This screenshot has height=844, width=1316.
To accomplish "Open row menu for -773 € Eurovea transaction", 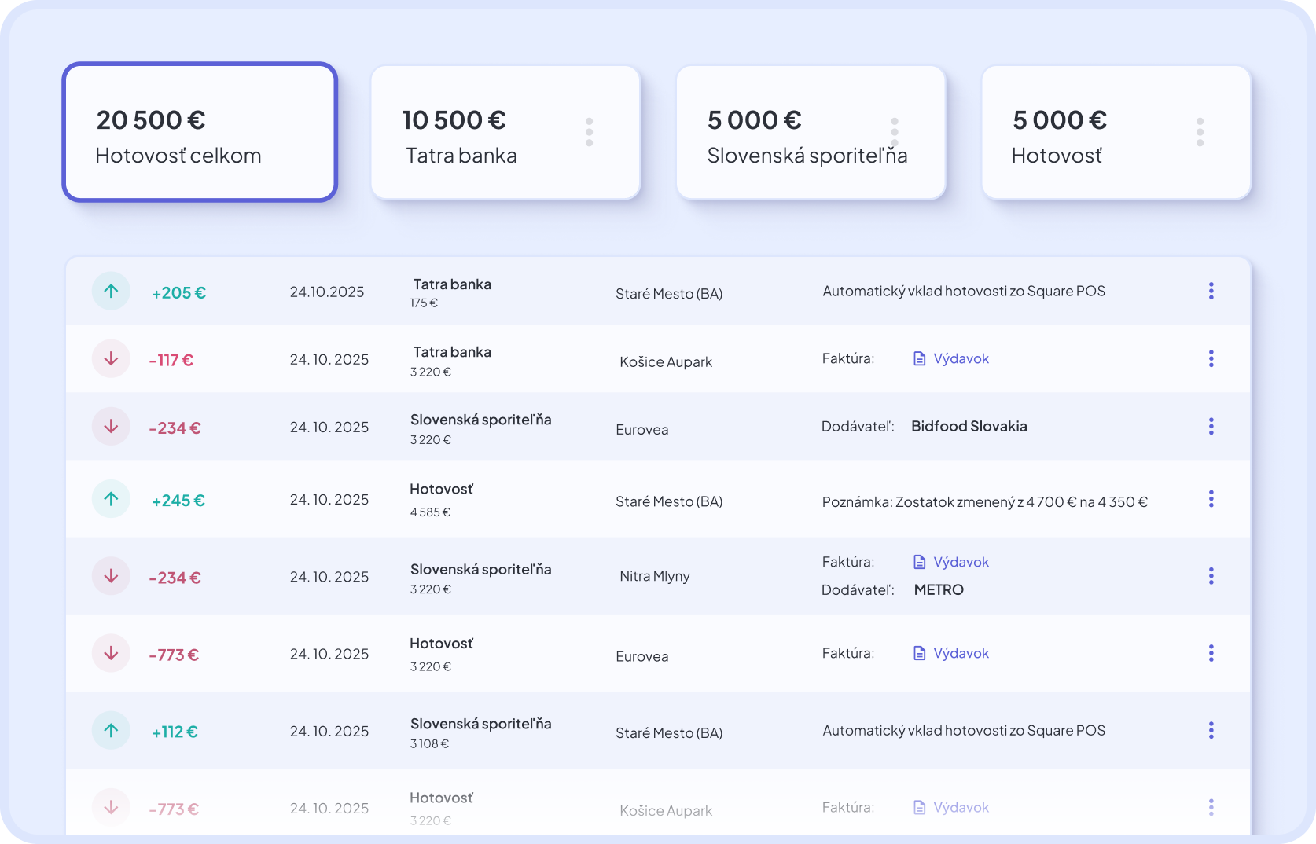I will tap(1211, 654).
